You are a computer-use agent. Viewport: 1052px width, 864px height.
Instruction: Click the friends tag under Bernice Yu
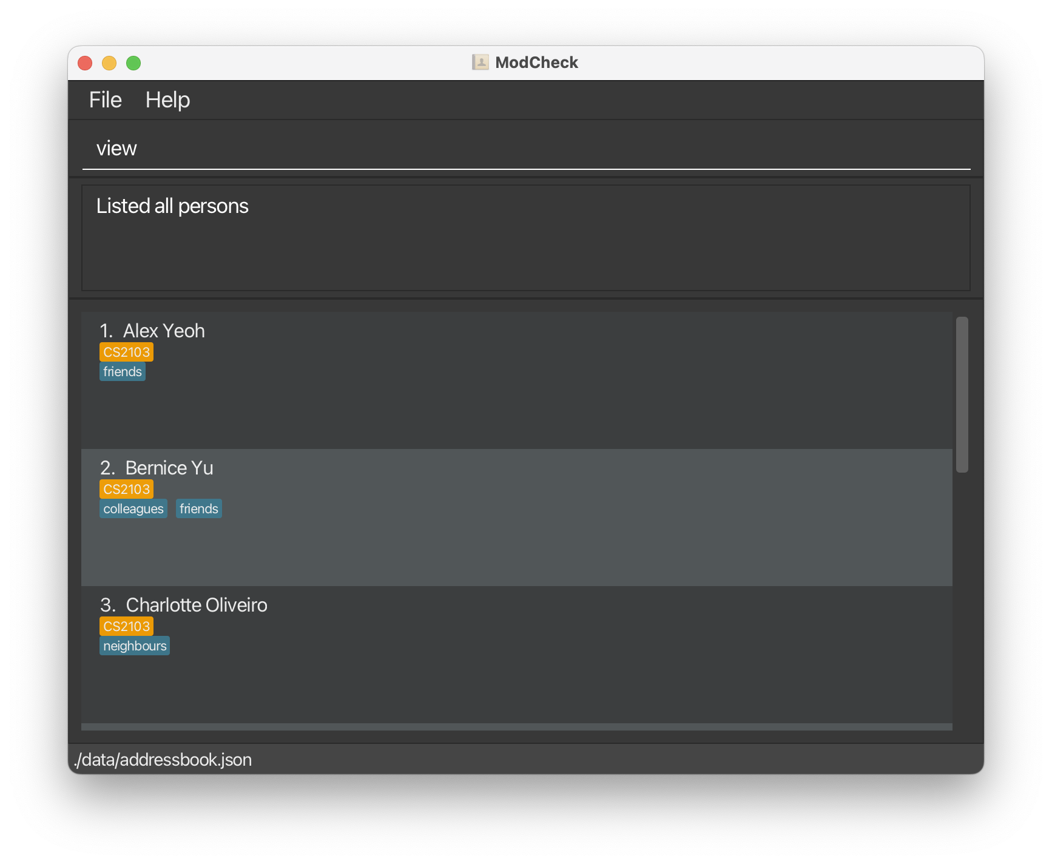pyautogui.click(x=199, y=509)
